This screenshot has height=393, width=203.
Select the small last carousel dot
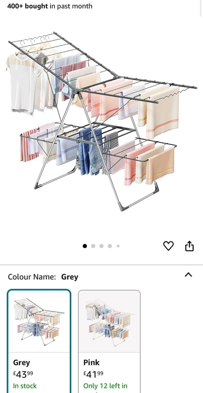click(x=118, y=246)
